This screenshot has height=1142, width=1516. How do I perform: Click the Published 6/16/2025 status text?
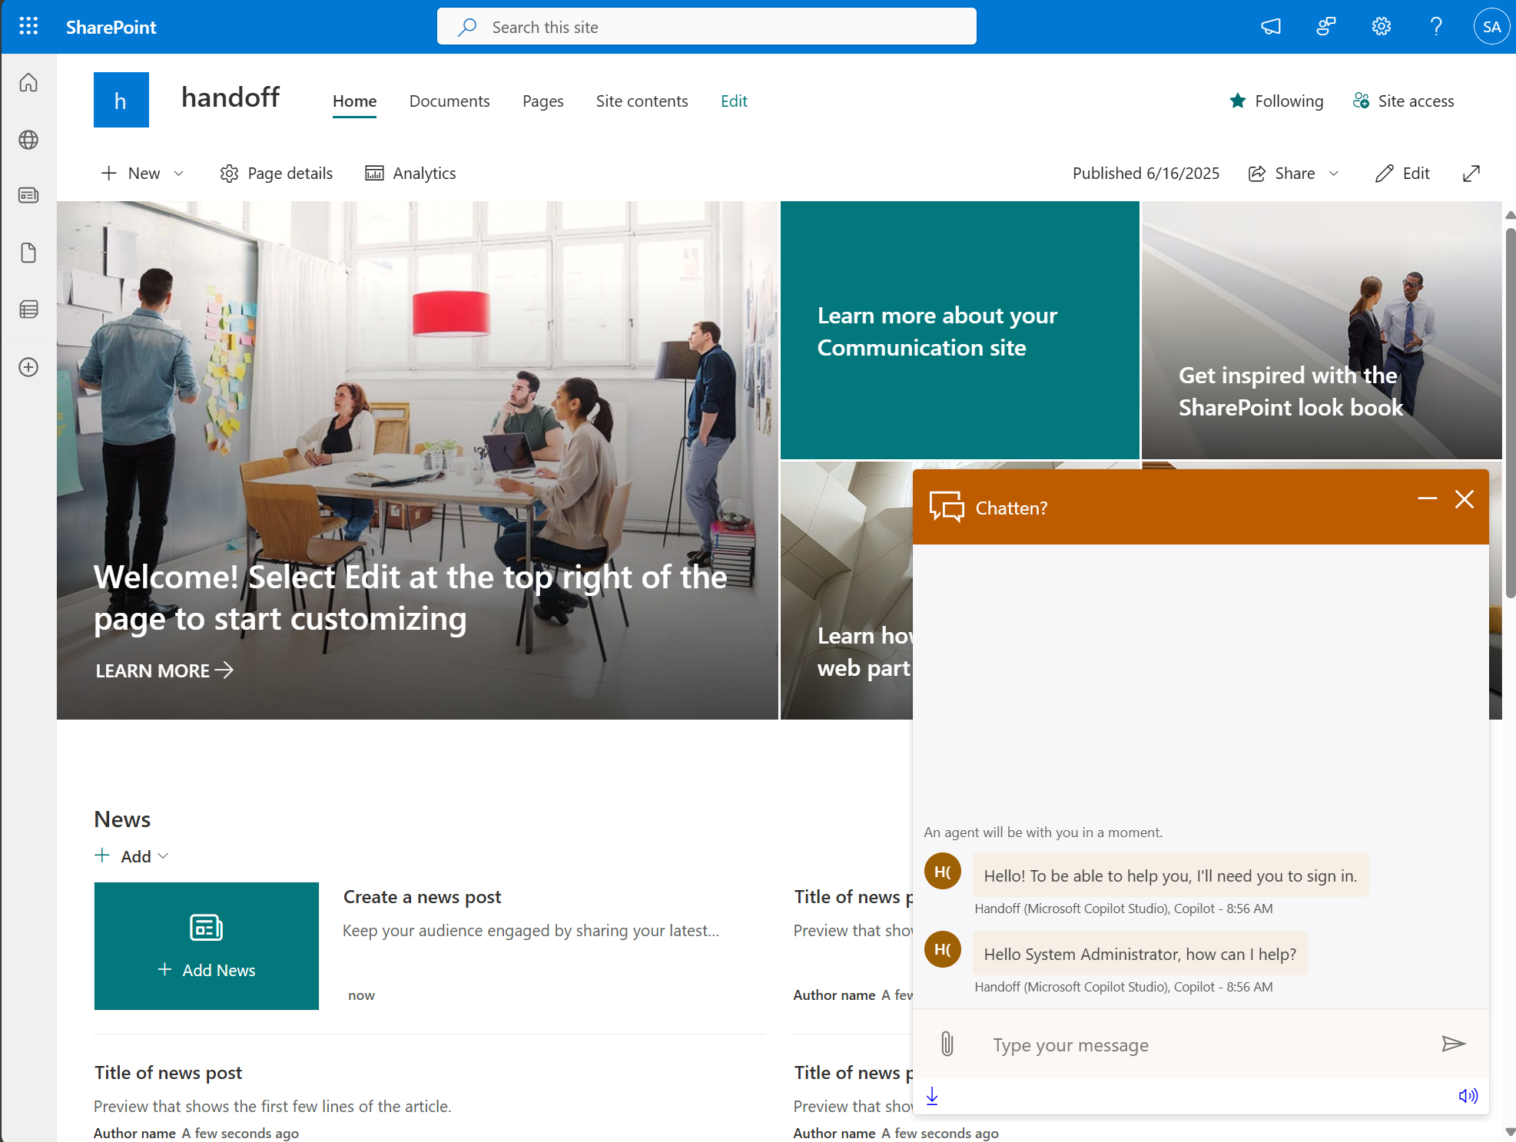pos(1146,174)
